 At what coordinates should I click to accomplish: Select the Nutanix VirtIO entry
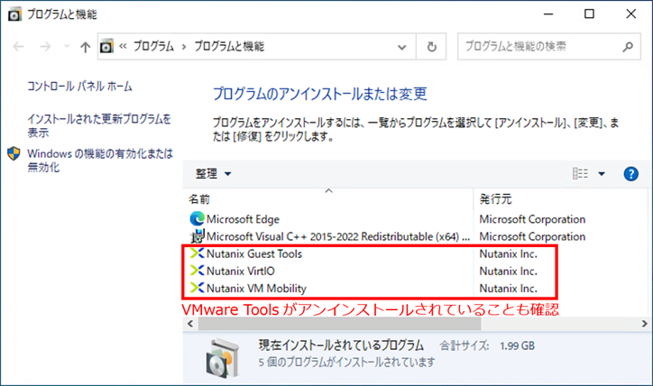241,271
